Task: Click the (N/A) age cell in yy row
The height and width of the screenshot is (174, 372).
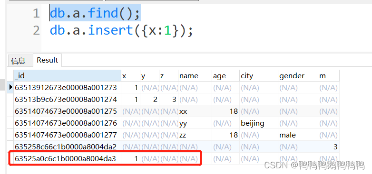Action: pos(225,123)
